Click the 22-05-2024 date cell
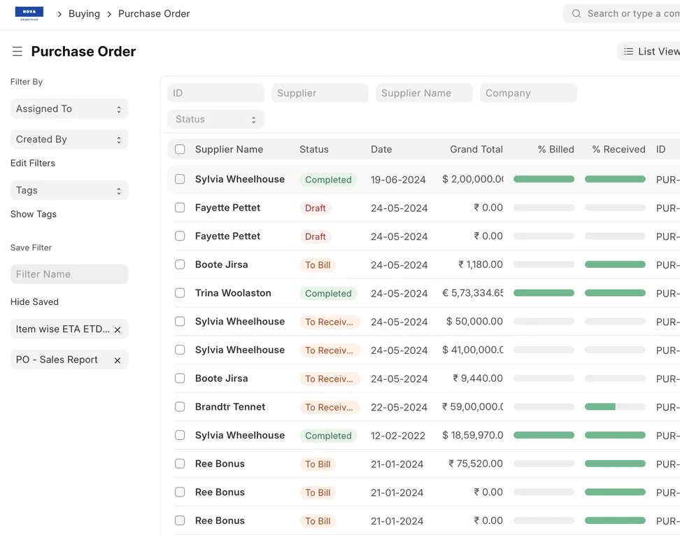This screenshot has width=680, height=535. [x=399, y=407]
